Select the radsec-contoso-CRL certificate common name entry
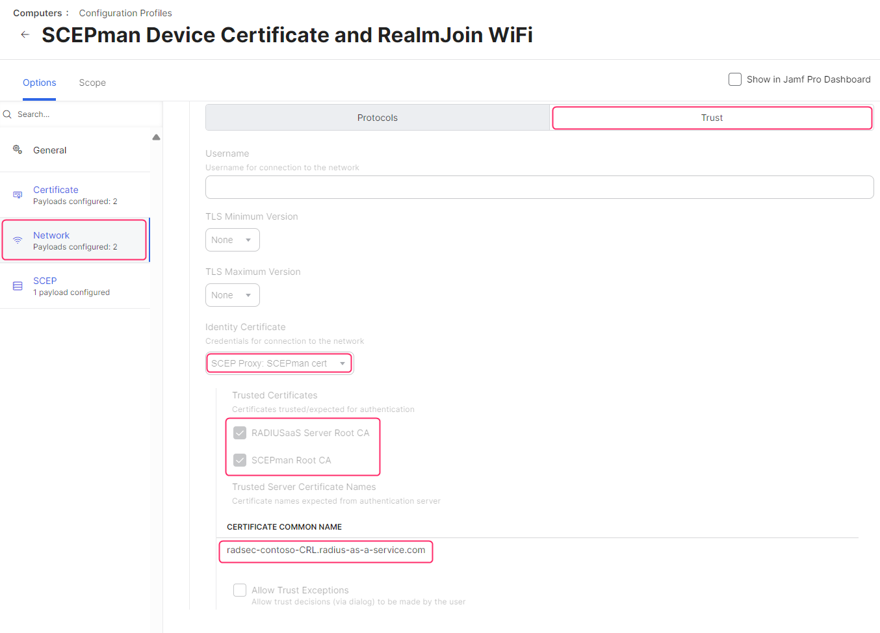This screenshot has width=880, height=633. click(x=326, y=550)
